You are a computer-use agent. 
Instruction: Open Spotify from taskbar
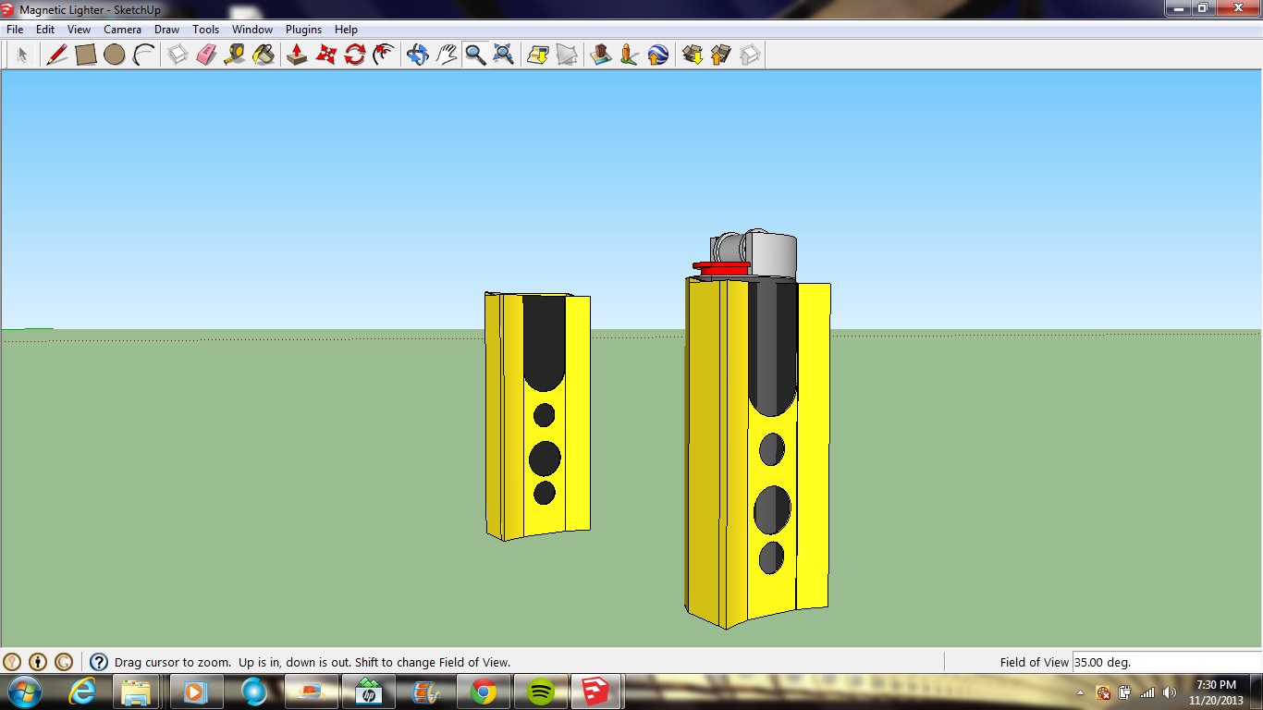pyautogui.click(x=540, y=692)
